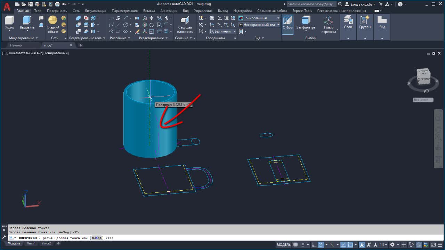The height and width of the screenshot is (250, 445).
Task: Switch to the Визуализация ribbon tab
Action: click(x=96, y=11)
